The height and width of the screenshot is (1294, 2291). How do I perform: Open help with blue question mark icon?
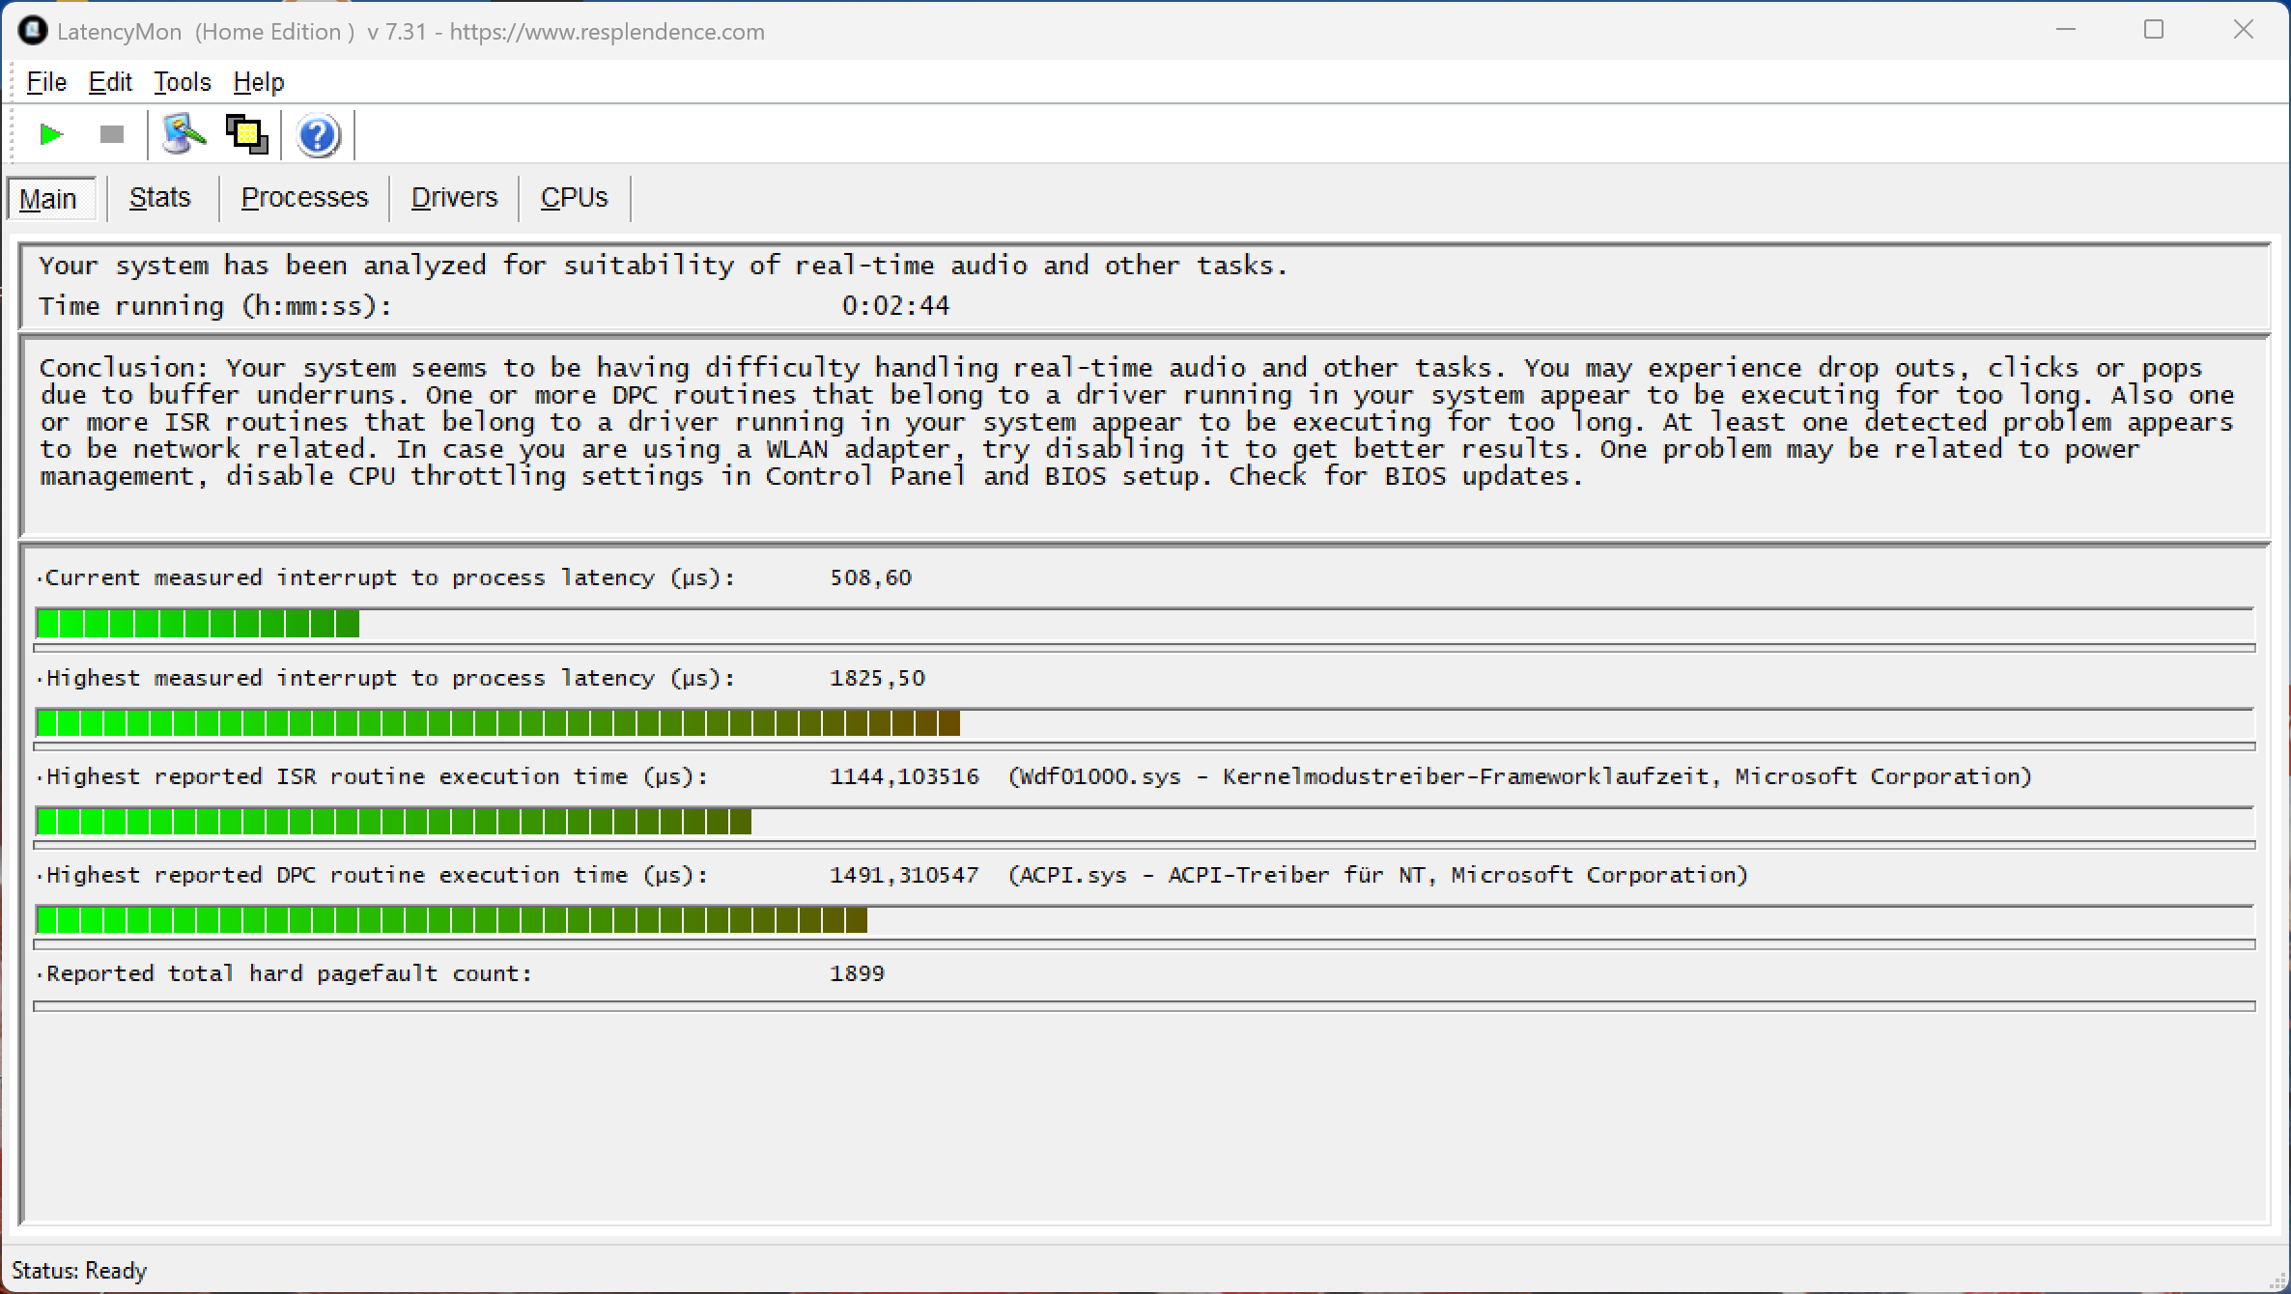pos(318,135)
